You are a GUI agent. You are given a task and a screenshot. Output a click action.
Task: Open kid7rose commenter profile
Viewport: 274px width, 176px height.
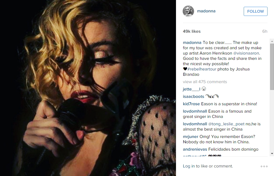coord(191,104)
